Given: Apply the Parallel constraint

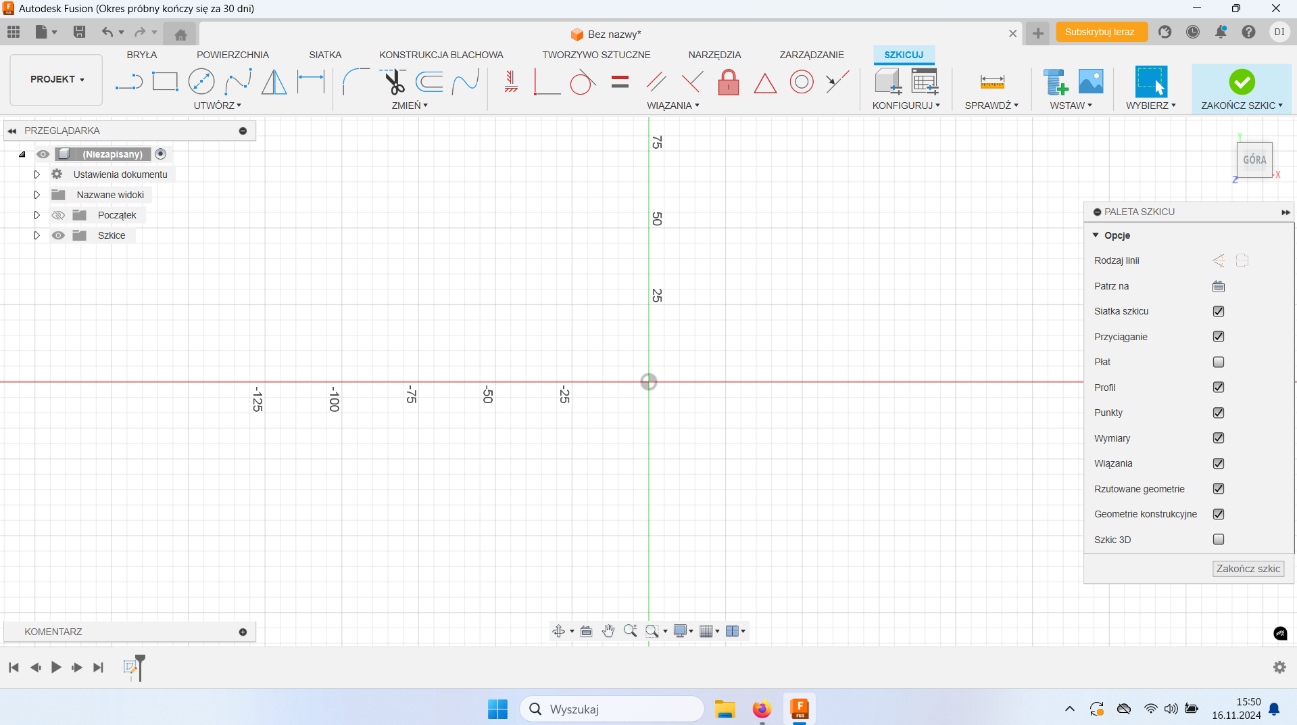Looking at the screenshot, I should pyautogui.click(x=656, y=82).
